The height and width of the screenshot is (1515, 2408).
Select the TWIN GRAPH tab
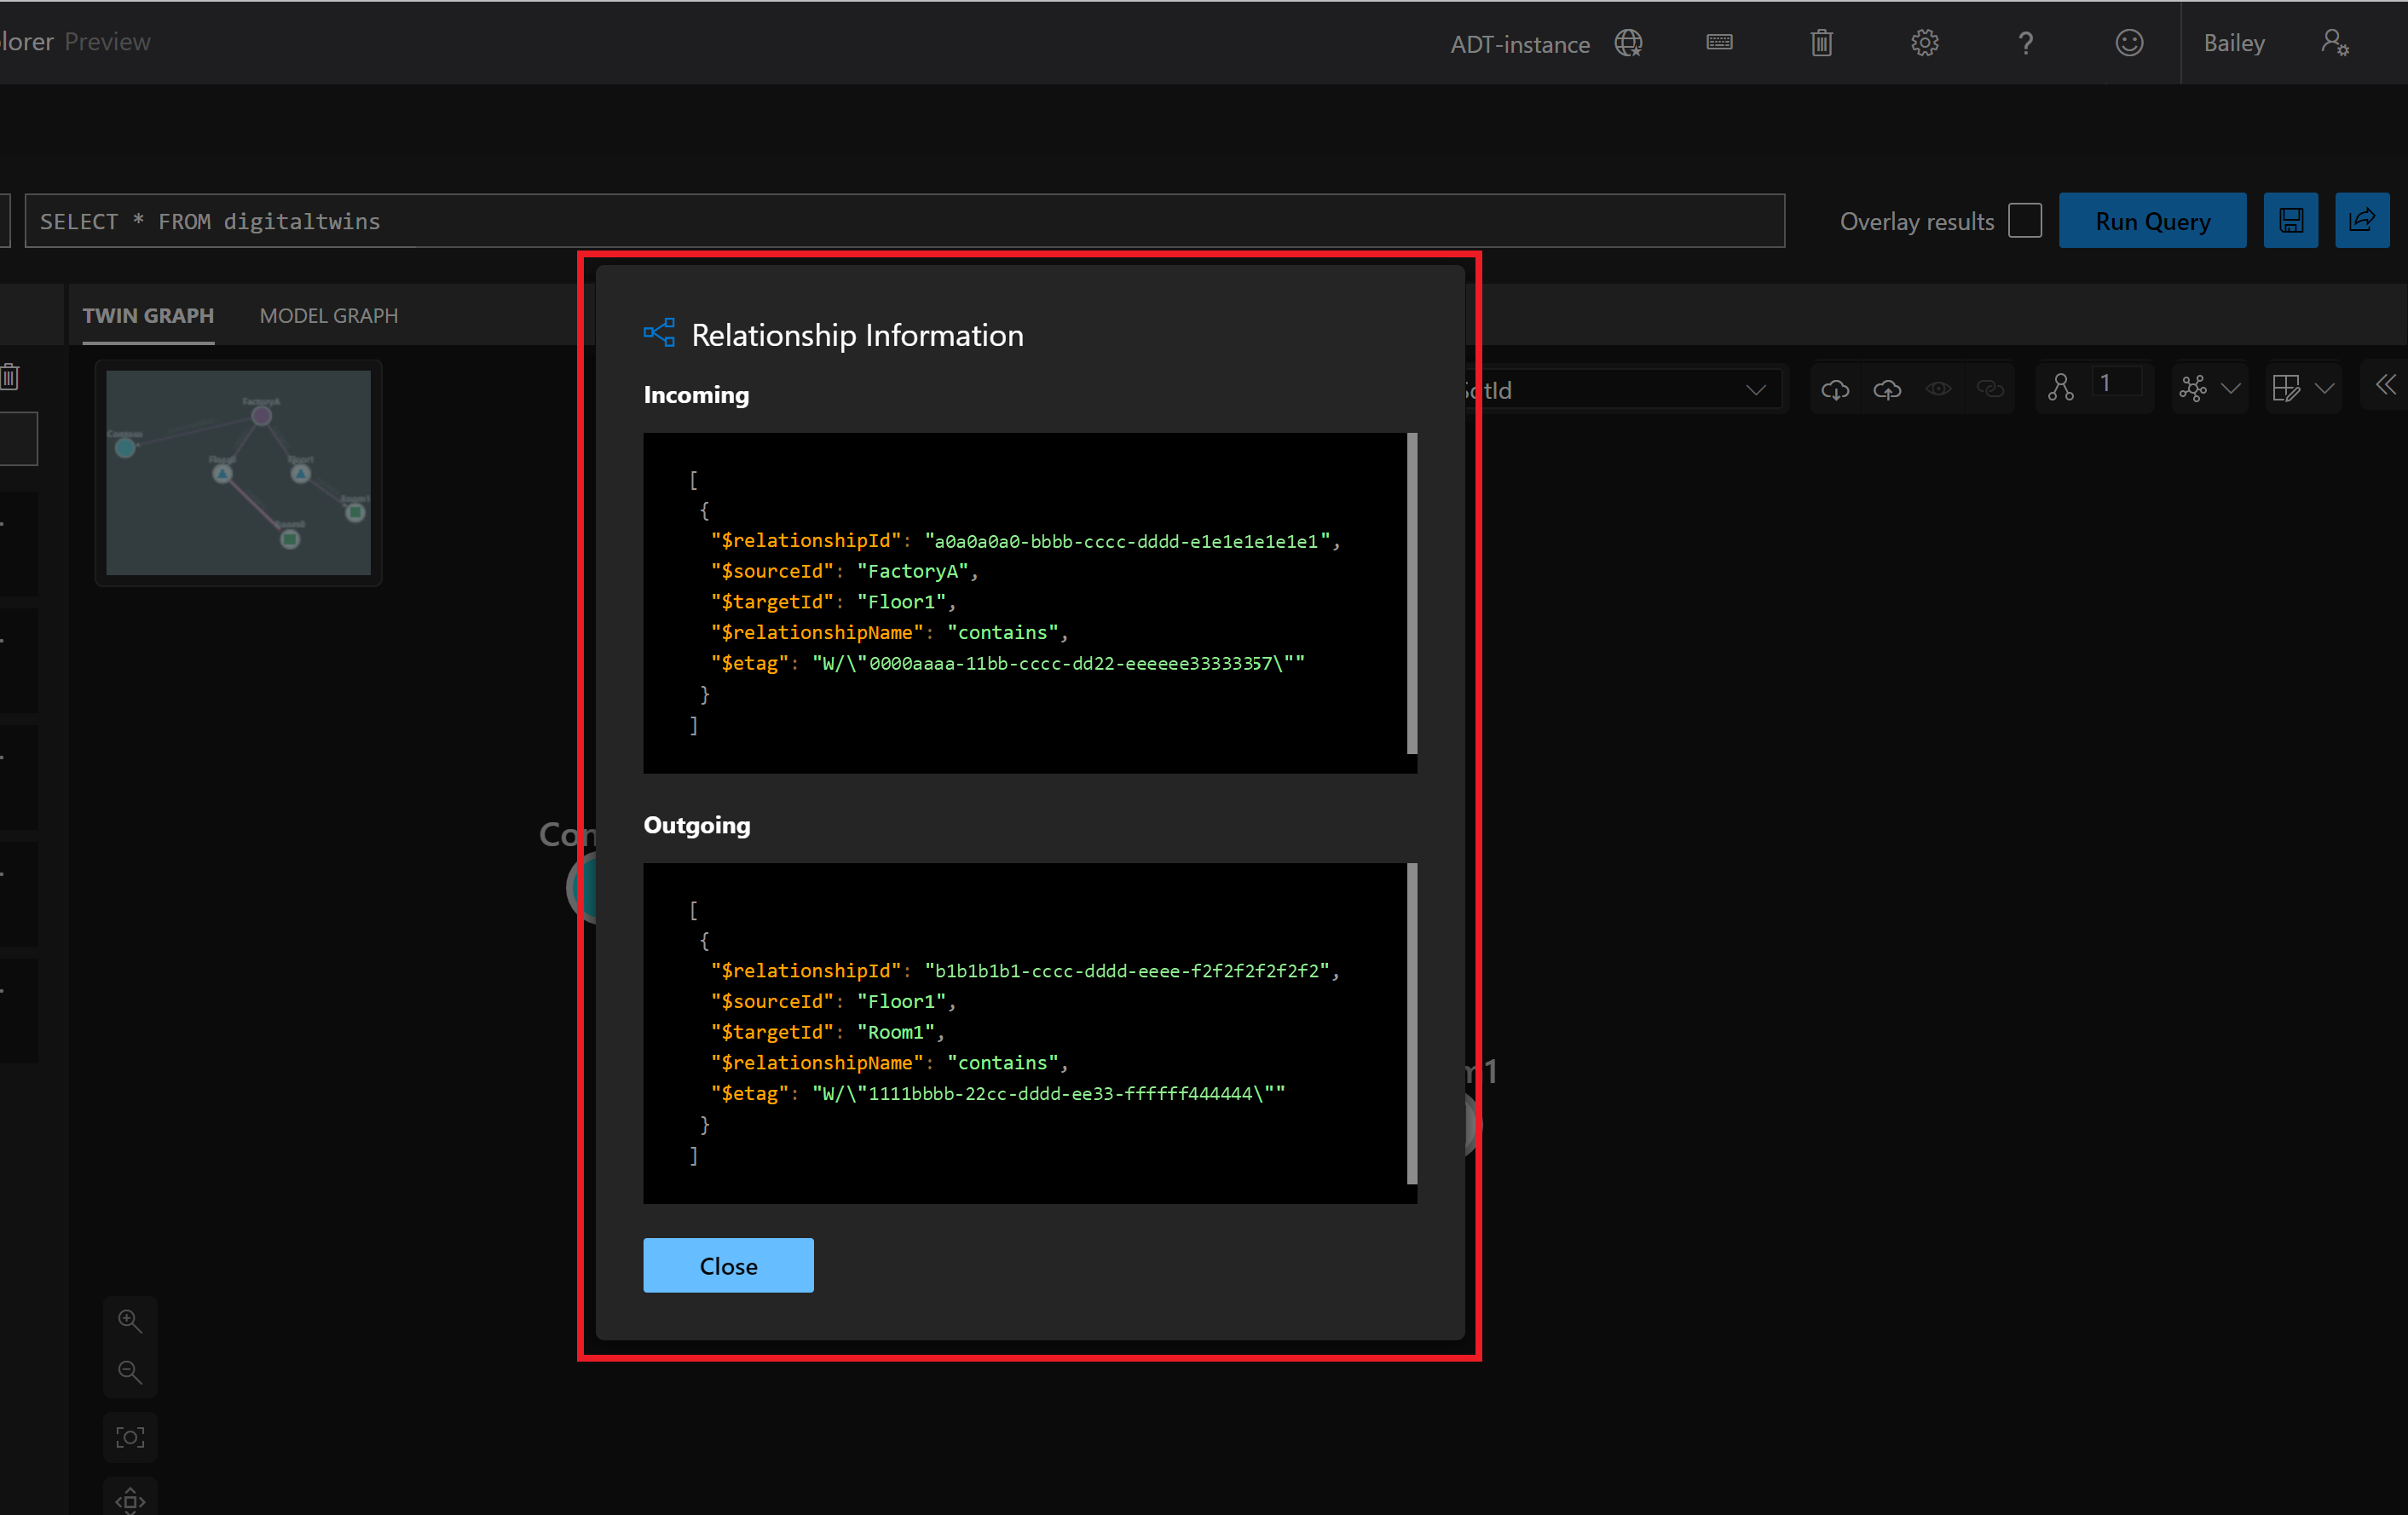[148, 316]
